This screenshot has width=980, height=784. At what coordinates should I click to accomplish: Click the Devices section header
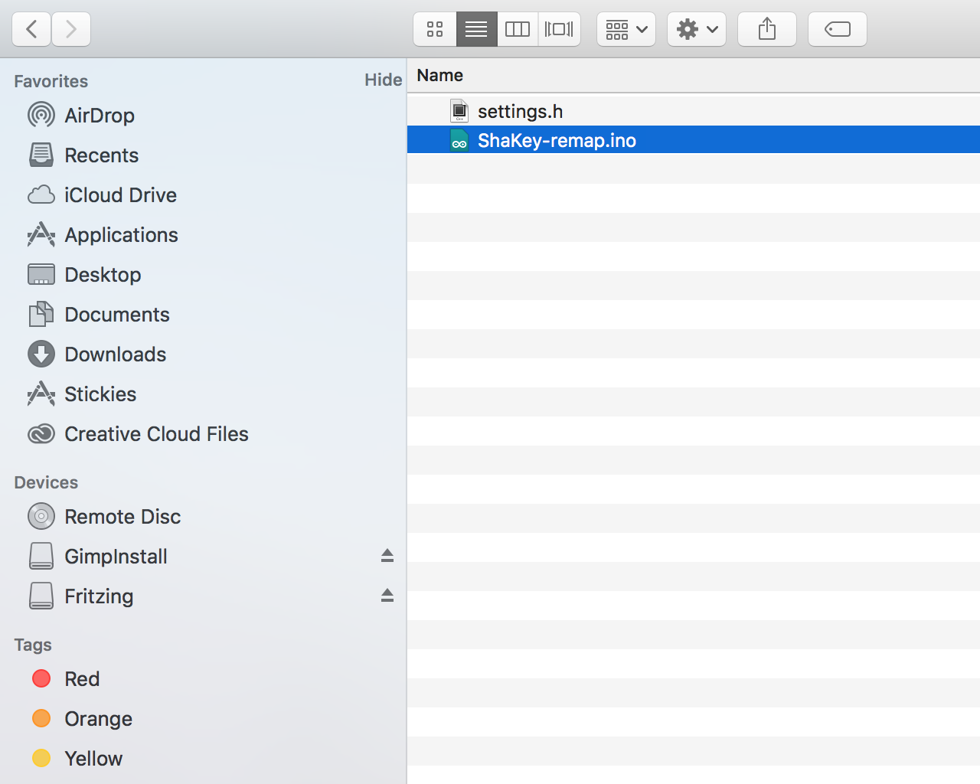point(46,482)
